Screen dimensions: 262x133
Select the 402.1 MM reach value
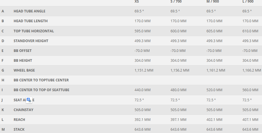click(214, 120)
